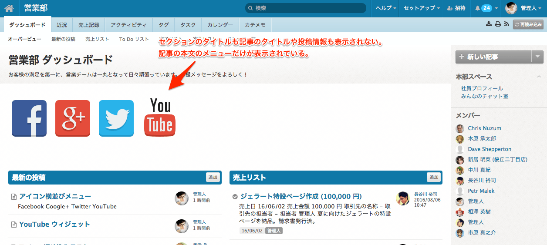Screen dimensions: 547x245
Task: Click the 16/06/02 date tag
Action: coord(252,231)
